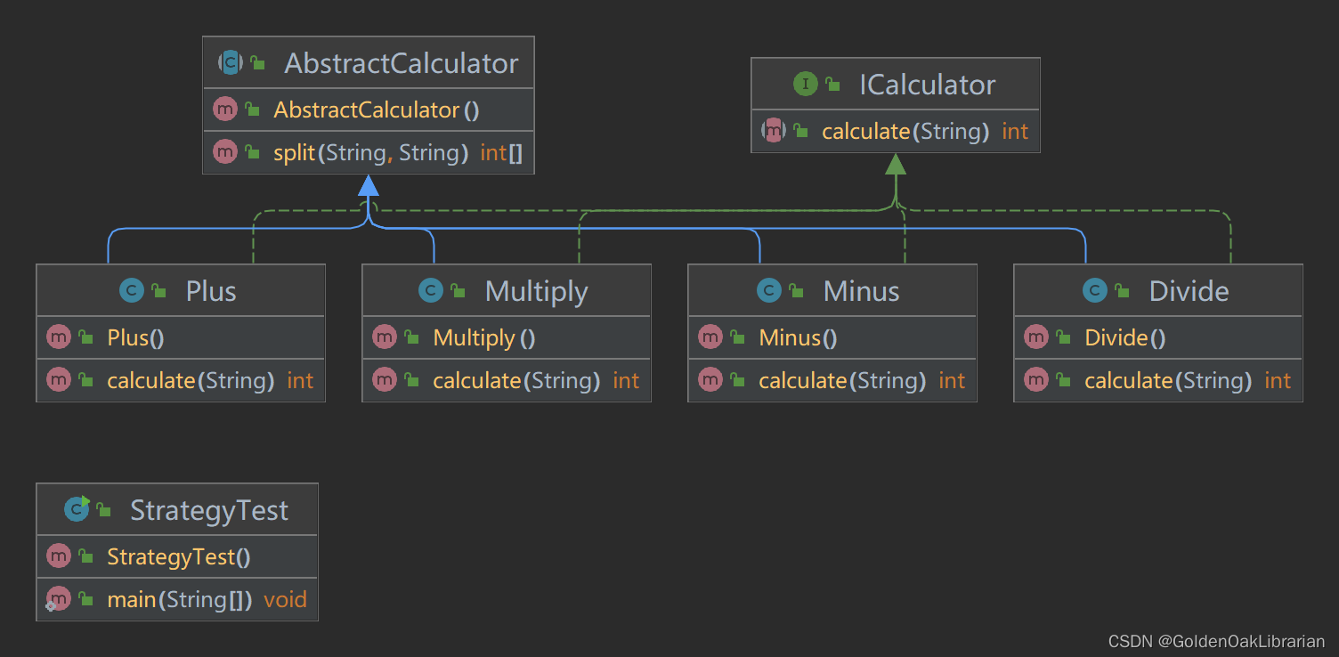Click static method icon beside main(String[])
The width and height of the screenshot is (1339, 657).
click(x=59, y=599)
